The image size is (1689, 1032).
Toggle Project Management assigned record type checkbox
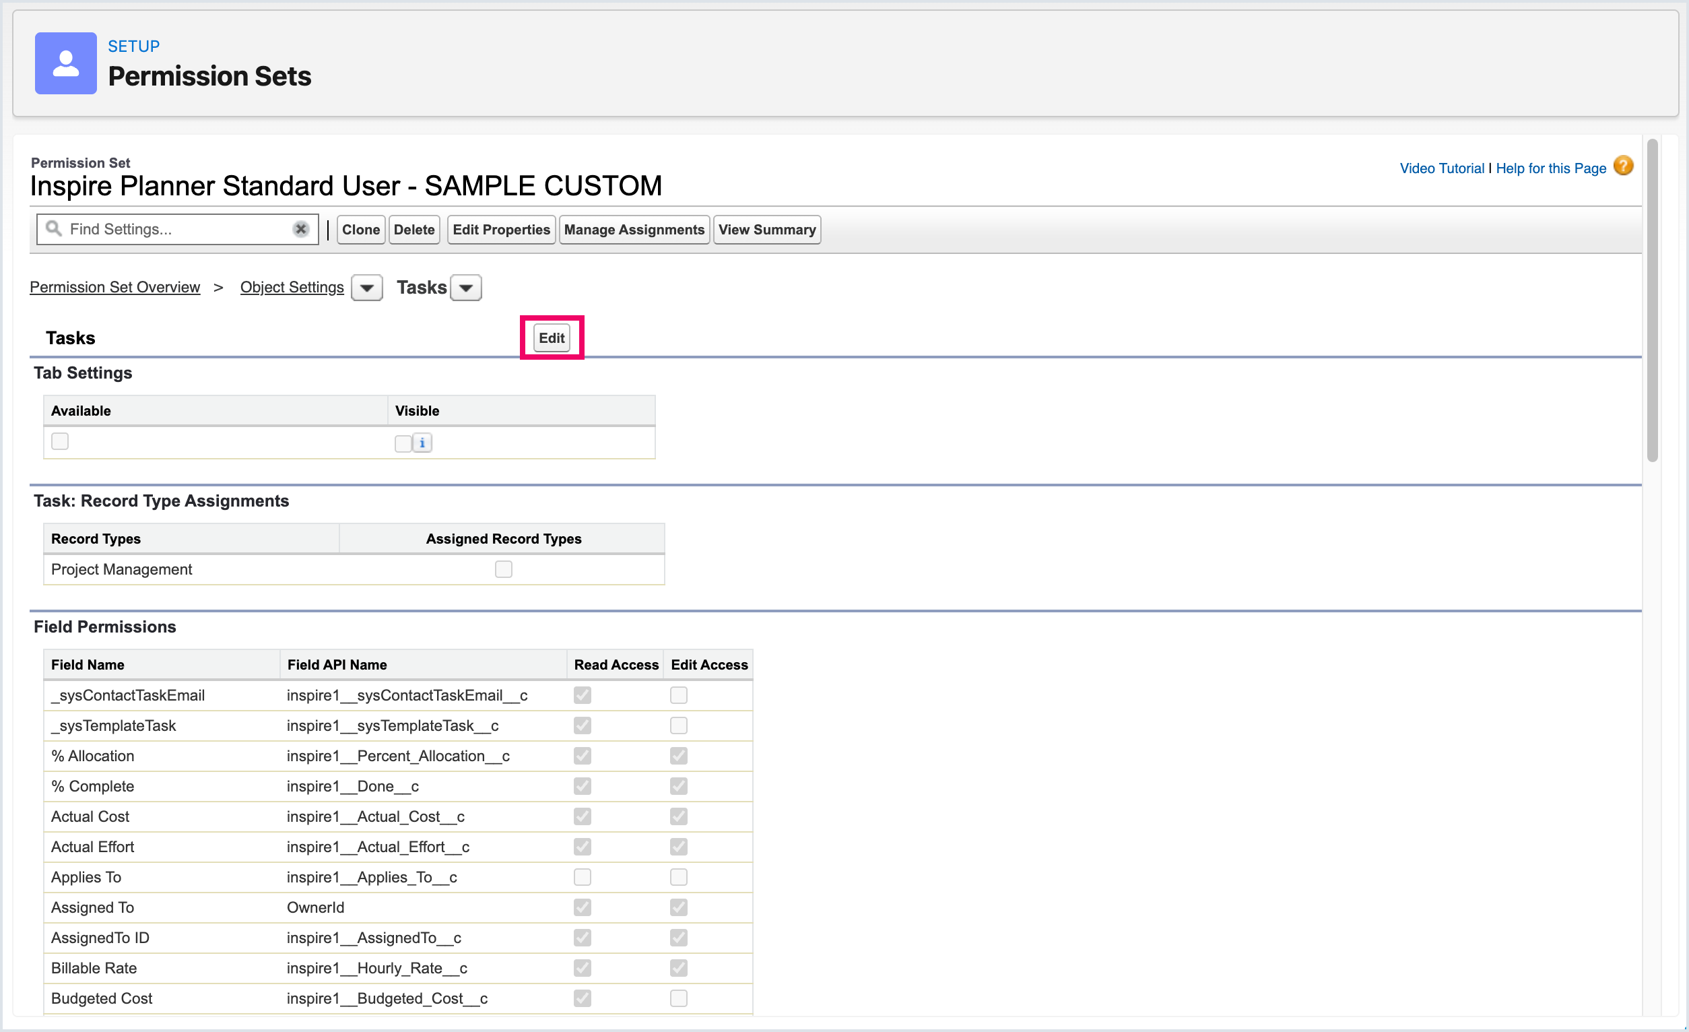point(504,570)
